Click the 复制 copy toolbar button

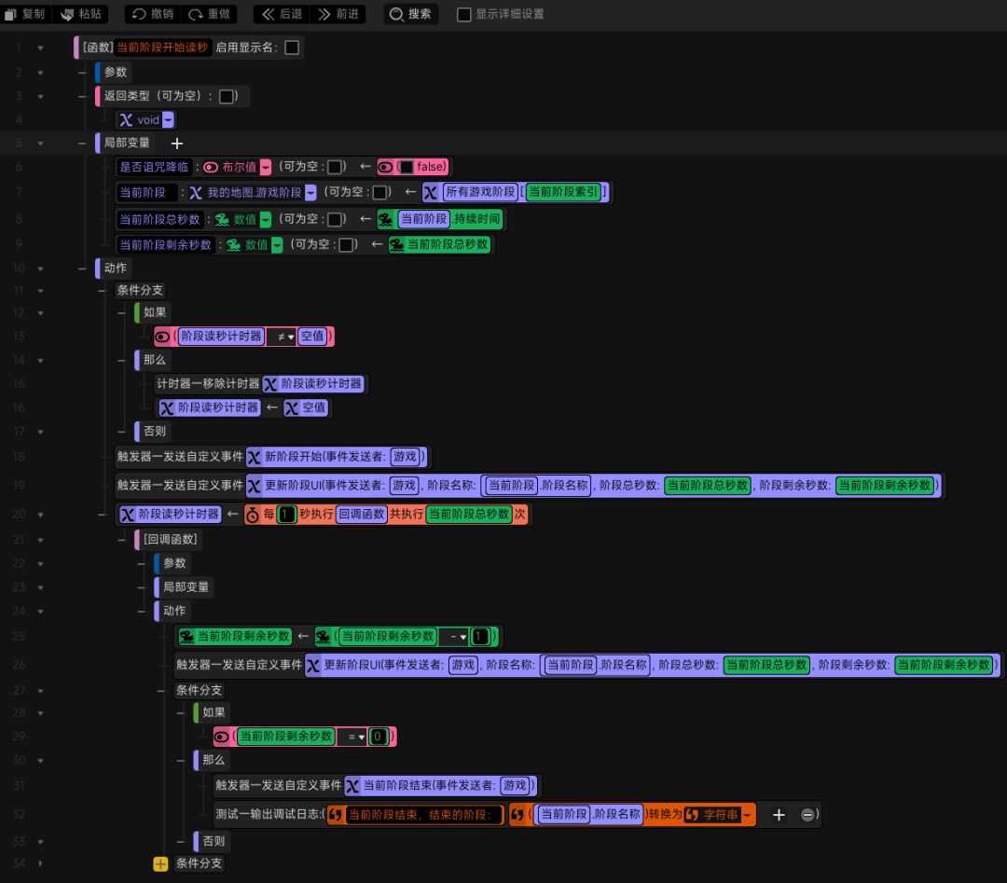tap(26, 13)
